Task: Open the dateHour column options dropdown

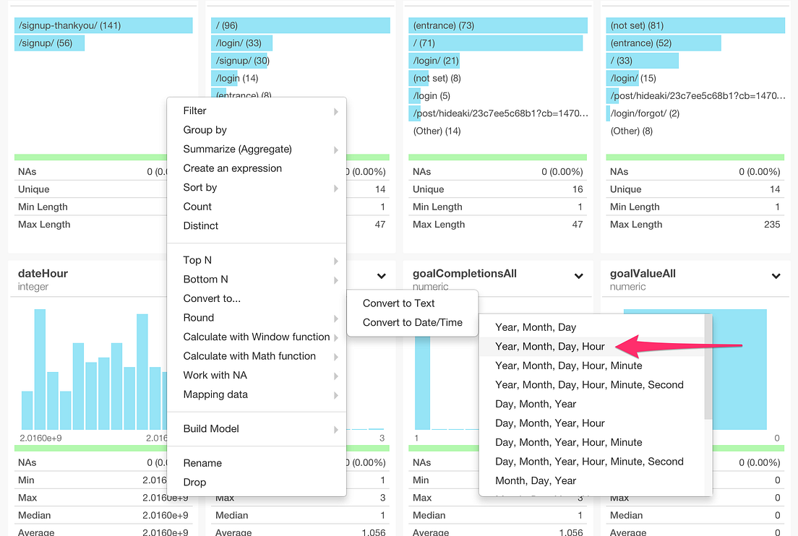Action: tap(381, 277)
